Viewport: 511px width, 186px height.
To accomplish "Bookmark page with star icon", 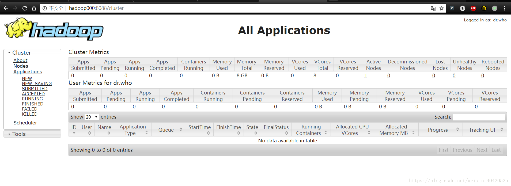I will [442, 8].
